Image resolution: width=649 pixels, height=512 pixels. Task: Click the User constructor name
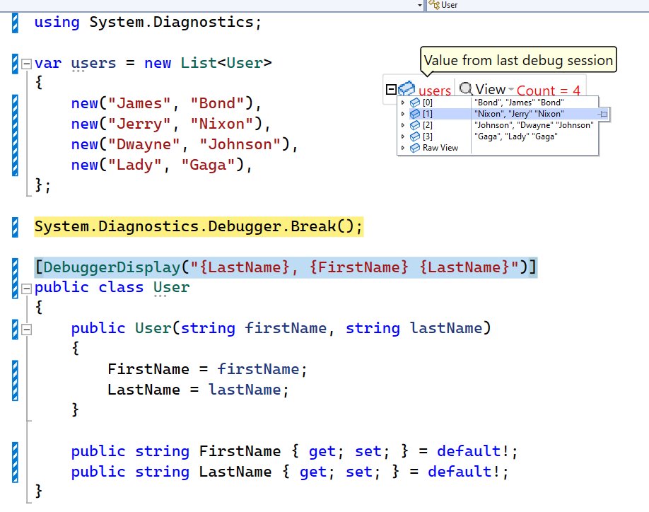tap(153, 328)
